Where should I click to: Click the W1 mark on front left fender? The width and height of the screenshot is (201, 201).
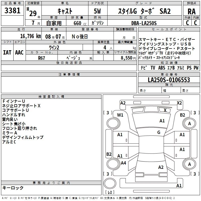(x=120, y=115)
